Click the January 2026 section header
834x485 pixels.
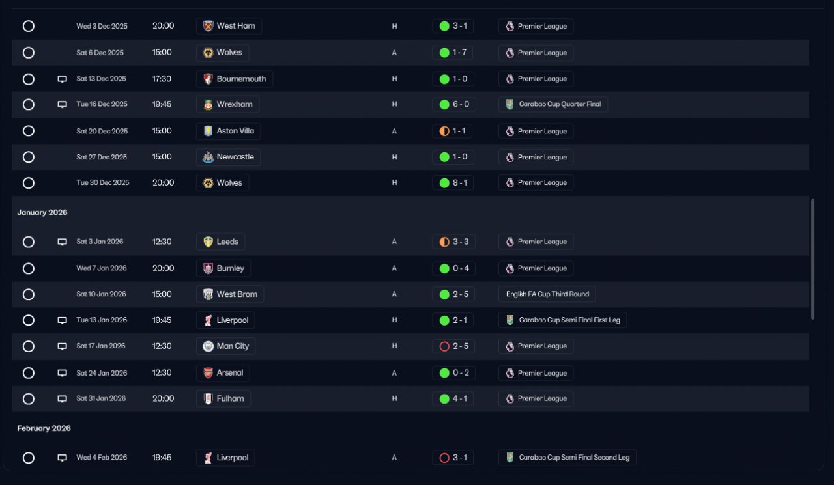click(42, 213)
